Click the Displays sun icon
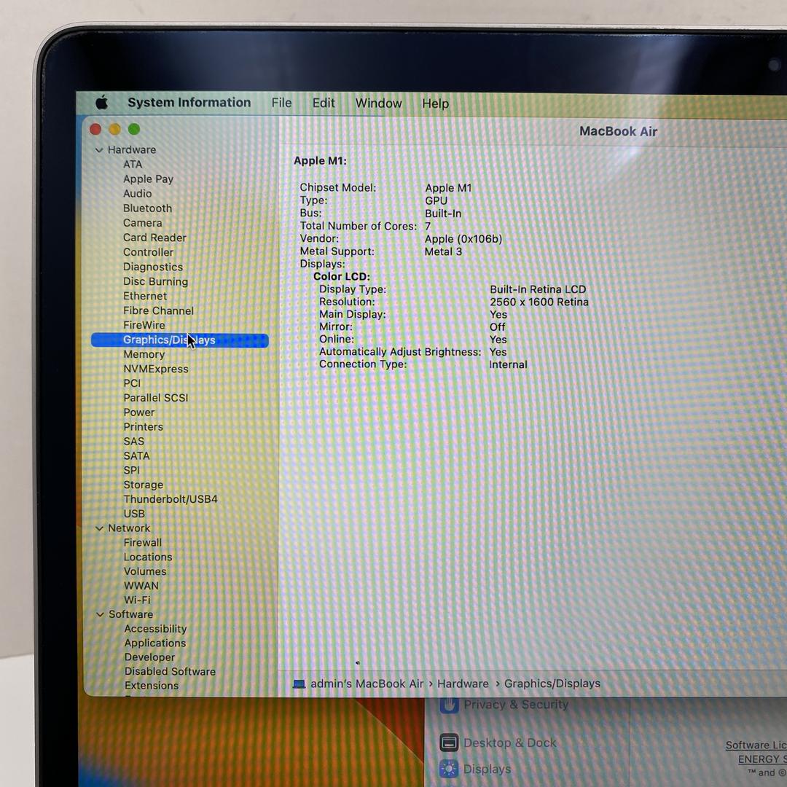The height and width of the screenshot is (787, 787). [449, 769]
